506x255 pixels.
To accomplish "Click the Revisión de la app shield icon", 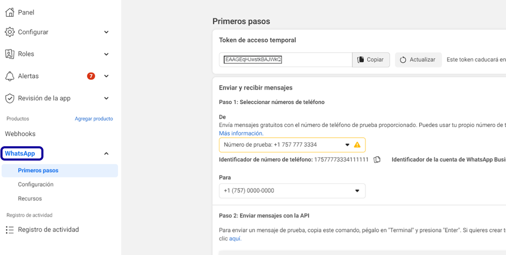I will click(10, 98).
